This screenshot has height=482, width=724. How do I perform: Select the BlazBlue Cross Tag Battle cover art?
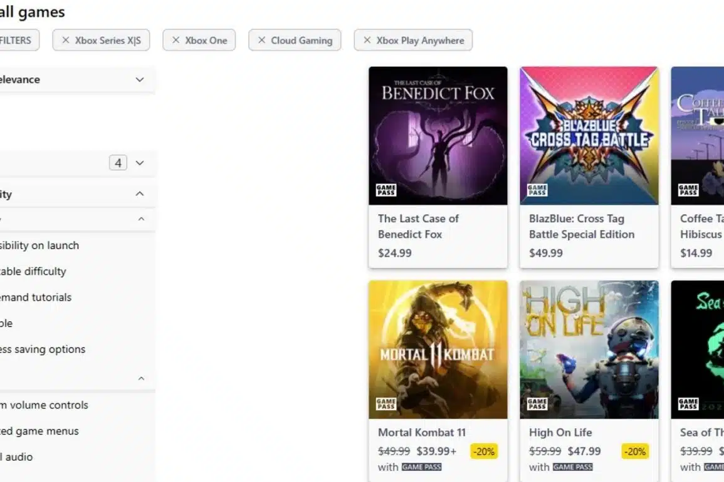pos(589,136)
